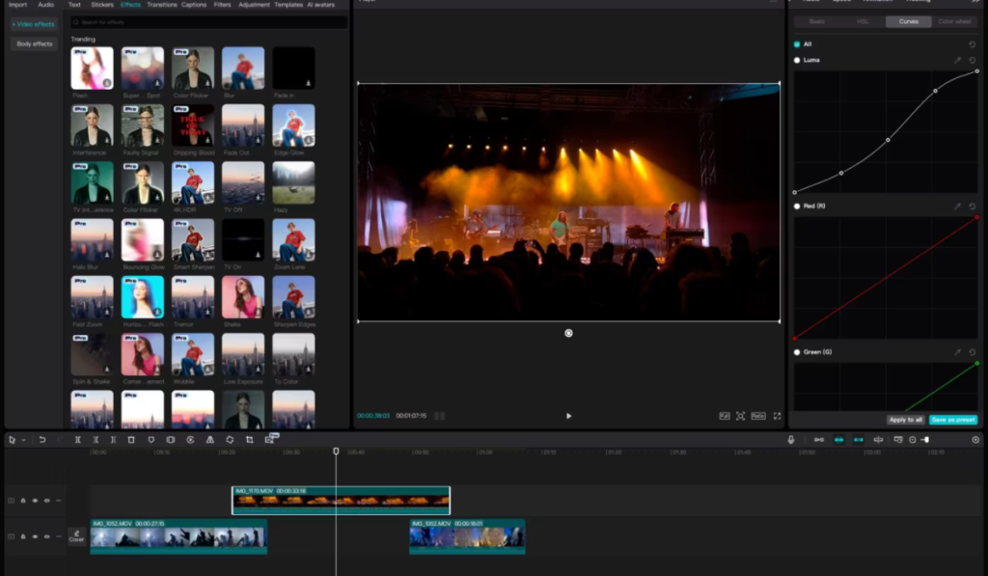Select Body effects in the sidebar

pos(35,44)
